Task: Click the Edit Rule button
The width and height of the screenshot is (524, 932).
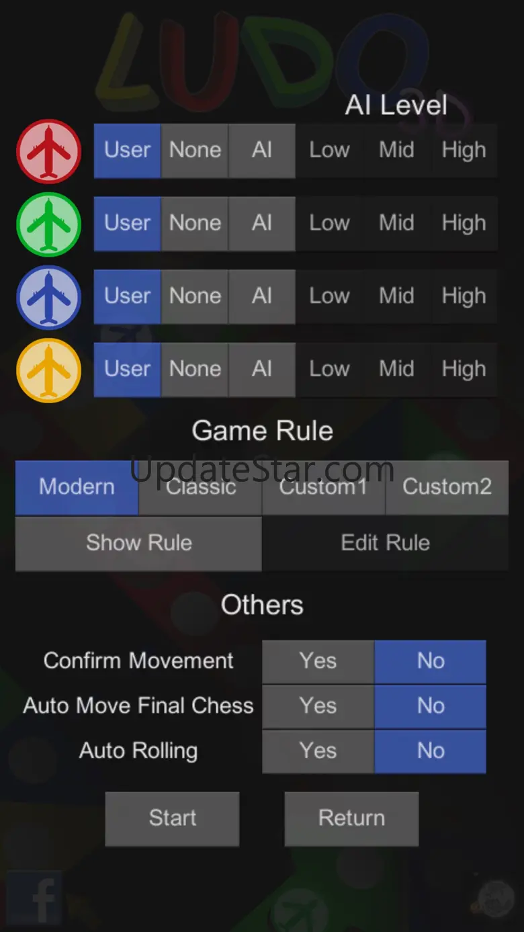Action: (386, 543)
